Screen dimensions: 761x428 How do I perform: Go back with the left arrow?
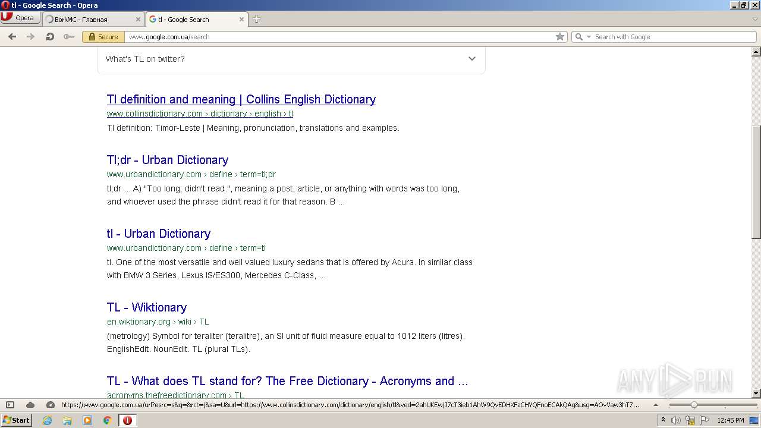point(12,37)
